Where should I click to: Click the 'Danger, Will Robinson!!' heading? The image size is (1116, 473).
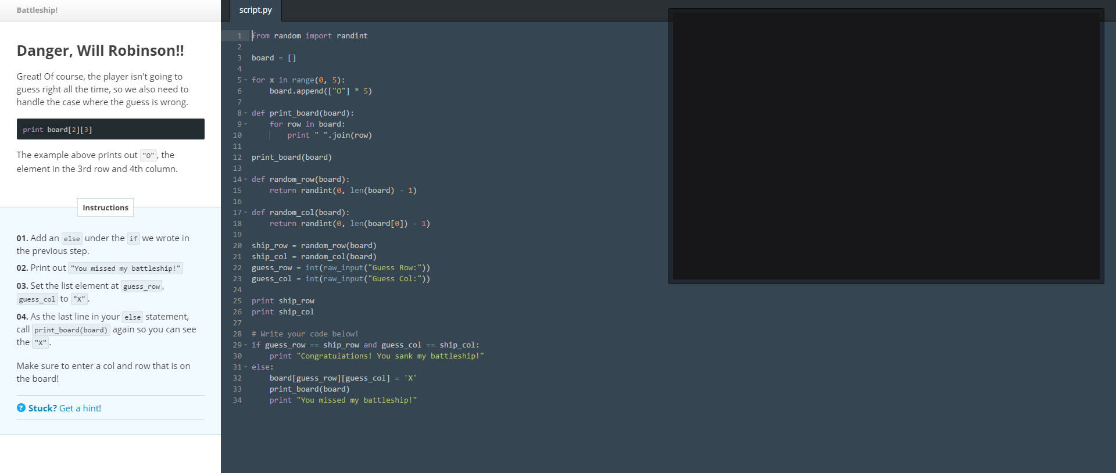point(100,51)
